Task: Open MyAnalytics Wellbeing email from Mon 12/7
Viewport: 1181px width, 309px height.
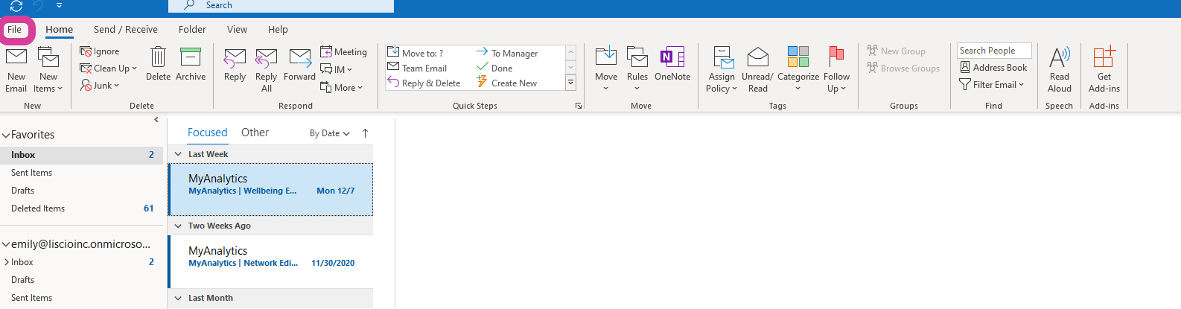Action: click(271, 189)
